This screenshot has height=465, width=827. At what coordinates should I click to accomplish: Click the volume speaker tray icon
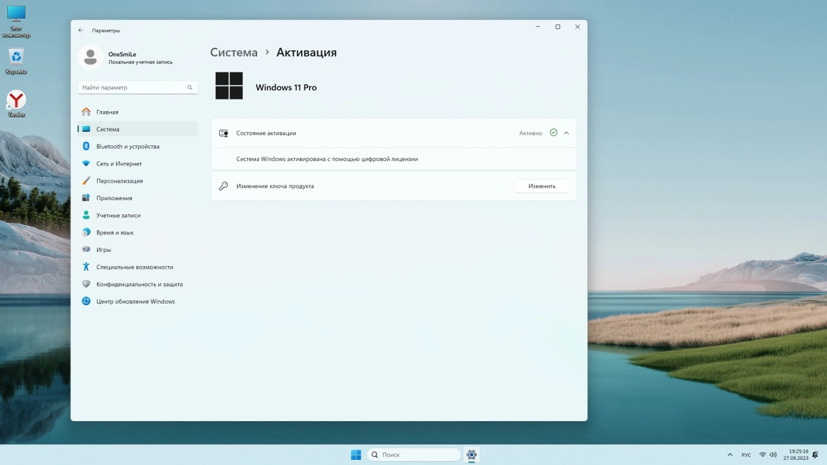773,455
